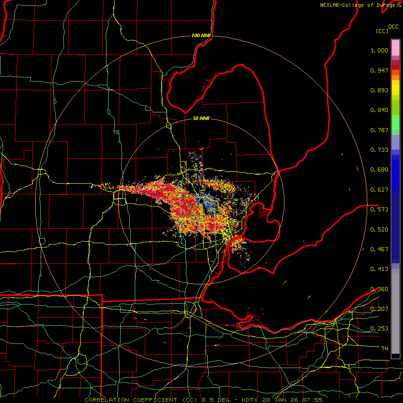Click the 0.733 scale value

(379, 150)
